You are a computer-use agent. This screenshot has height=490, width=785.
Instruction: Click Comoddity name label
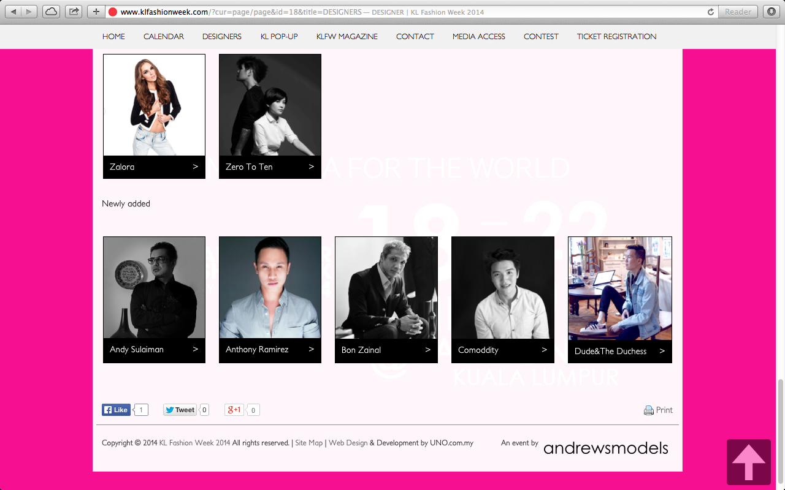coord(478,350)
